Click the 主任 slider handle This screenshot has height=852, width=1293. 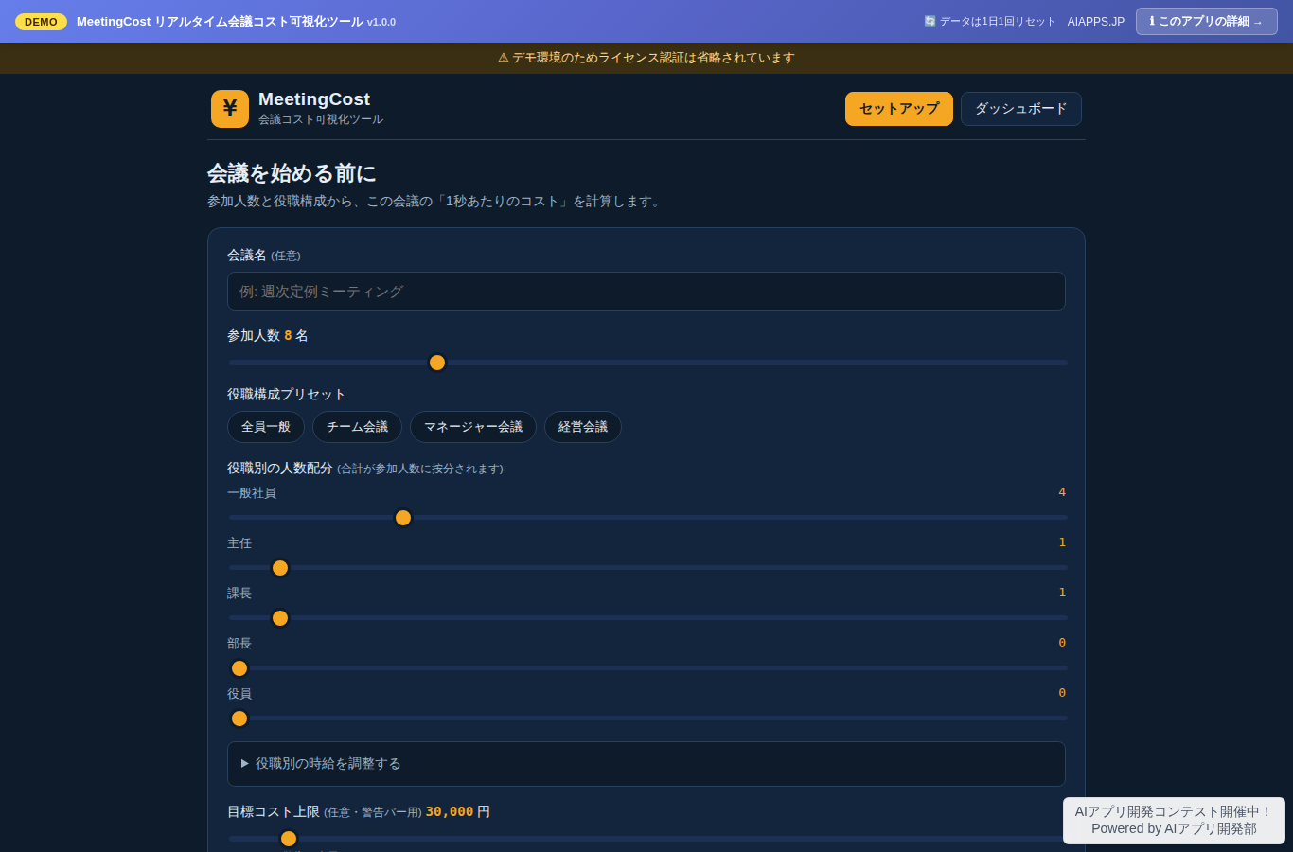tap(280, 568)
